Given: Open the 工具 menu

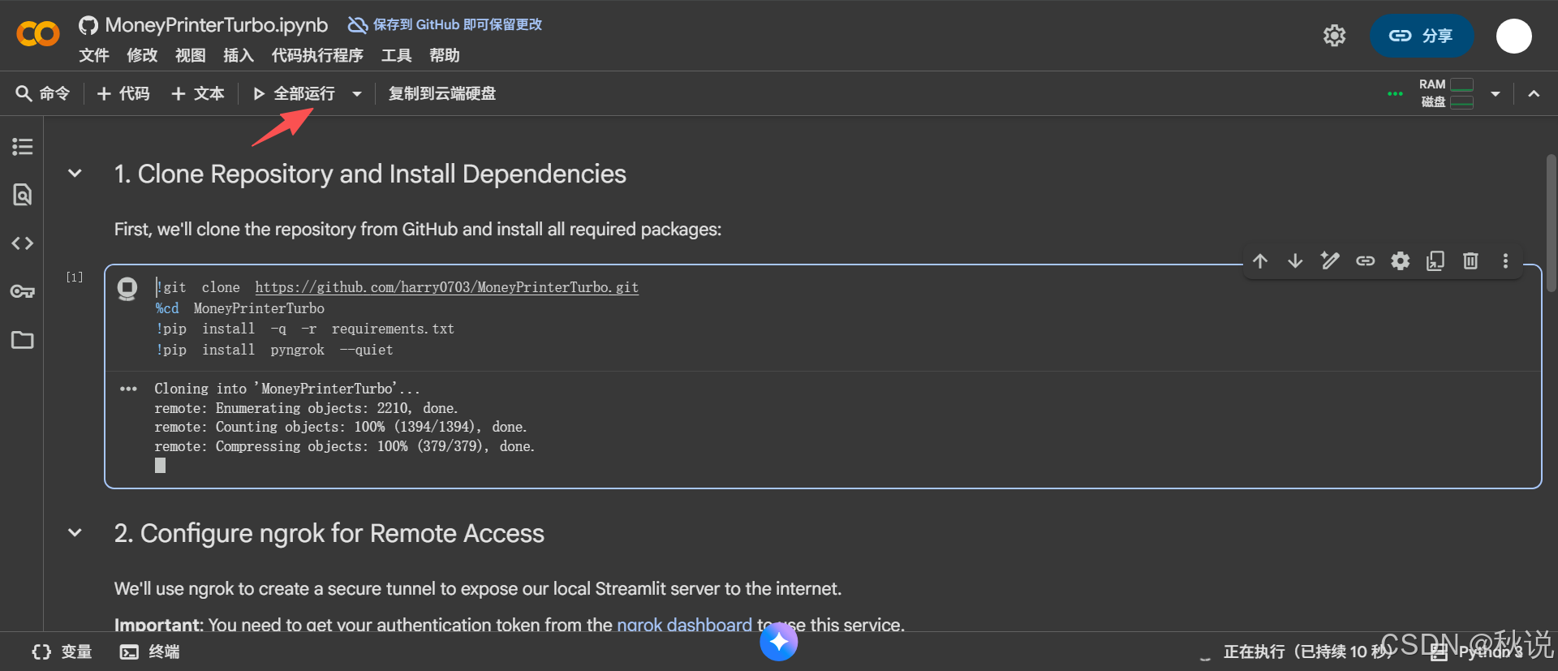Looking at the screenshot, I should [x=397, y=55].
